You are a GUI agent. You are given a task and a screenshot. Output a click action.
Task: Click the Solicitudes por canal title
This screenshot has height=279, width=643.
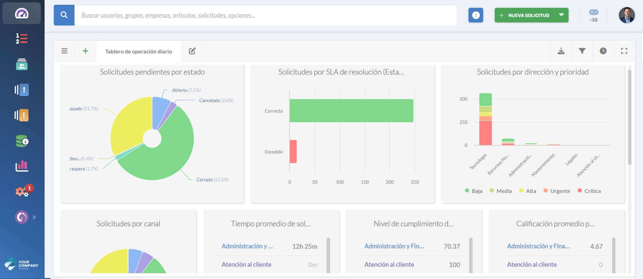(128, 224)
